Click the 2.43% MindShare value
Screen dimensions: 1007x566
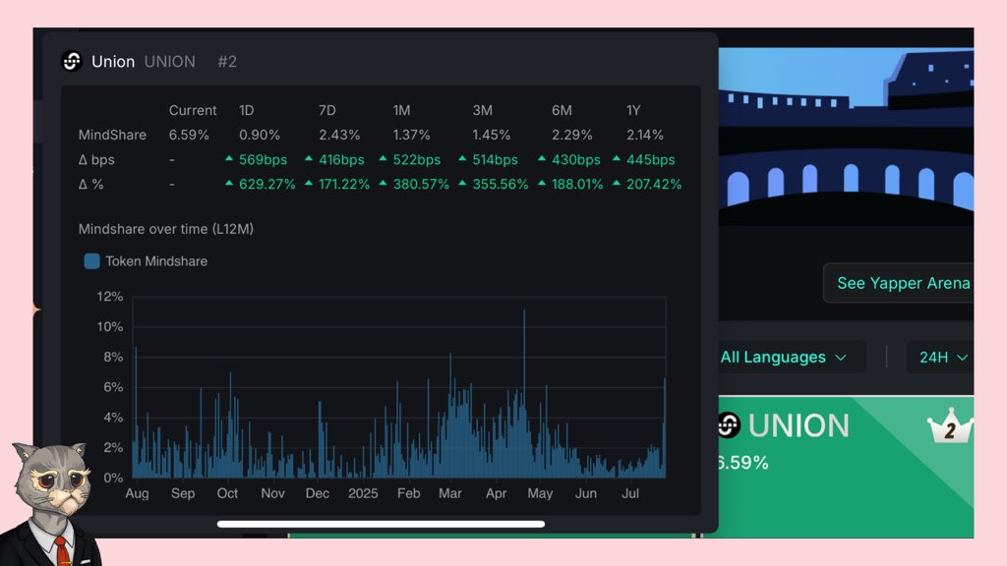coord(339,135)
